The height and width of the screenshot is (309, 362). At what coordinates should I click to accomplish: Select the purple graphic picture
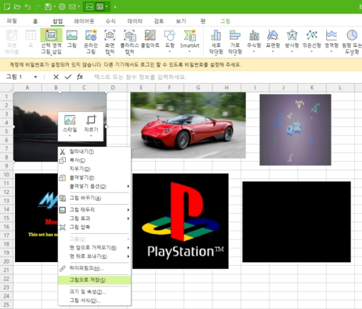pyautogui.click(x=295, y=130)
